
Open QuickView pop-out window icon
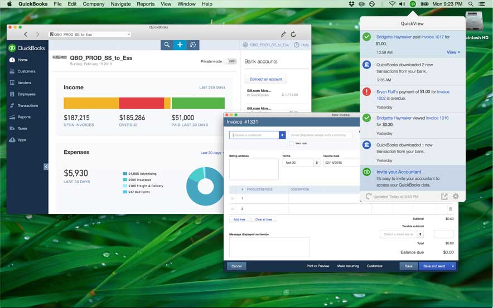pyautogui.click(x=444, y=197)
